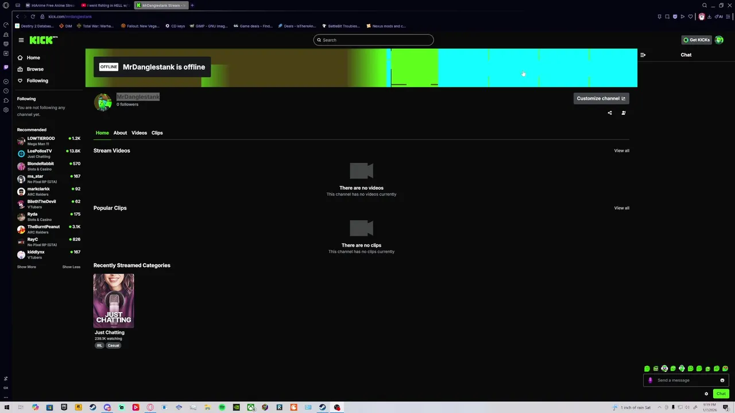Collapse recommended list with Show Less
The width and height of the screenshot is (735, 413).
point(71,267)
